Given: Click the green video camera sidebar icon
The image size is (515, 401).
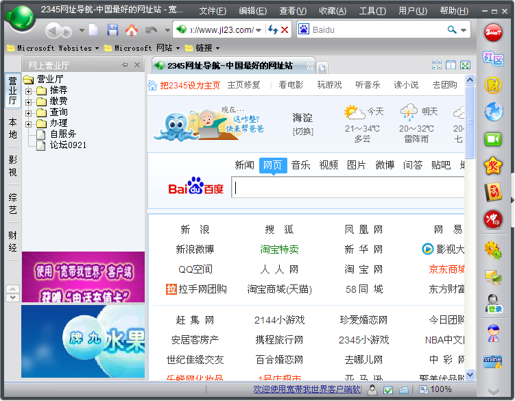Looking at the screenshot, I should point(493,138).
